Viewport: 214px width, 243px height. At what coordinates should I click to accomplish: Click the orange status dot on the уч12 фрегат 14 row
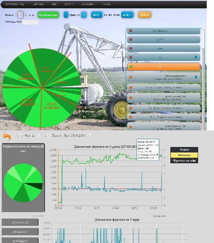click(131, 127)
